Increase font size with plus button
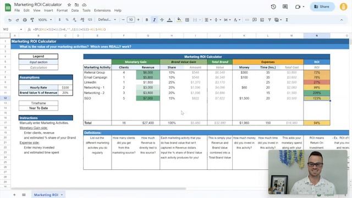The height and width of the screenshot is (198, 352). click(138, 20)
